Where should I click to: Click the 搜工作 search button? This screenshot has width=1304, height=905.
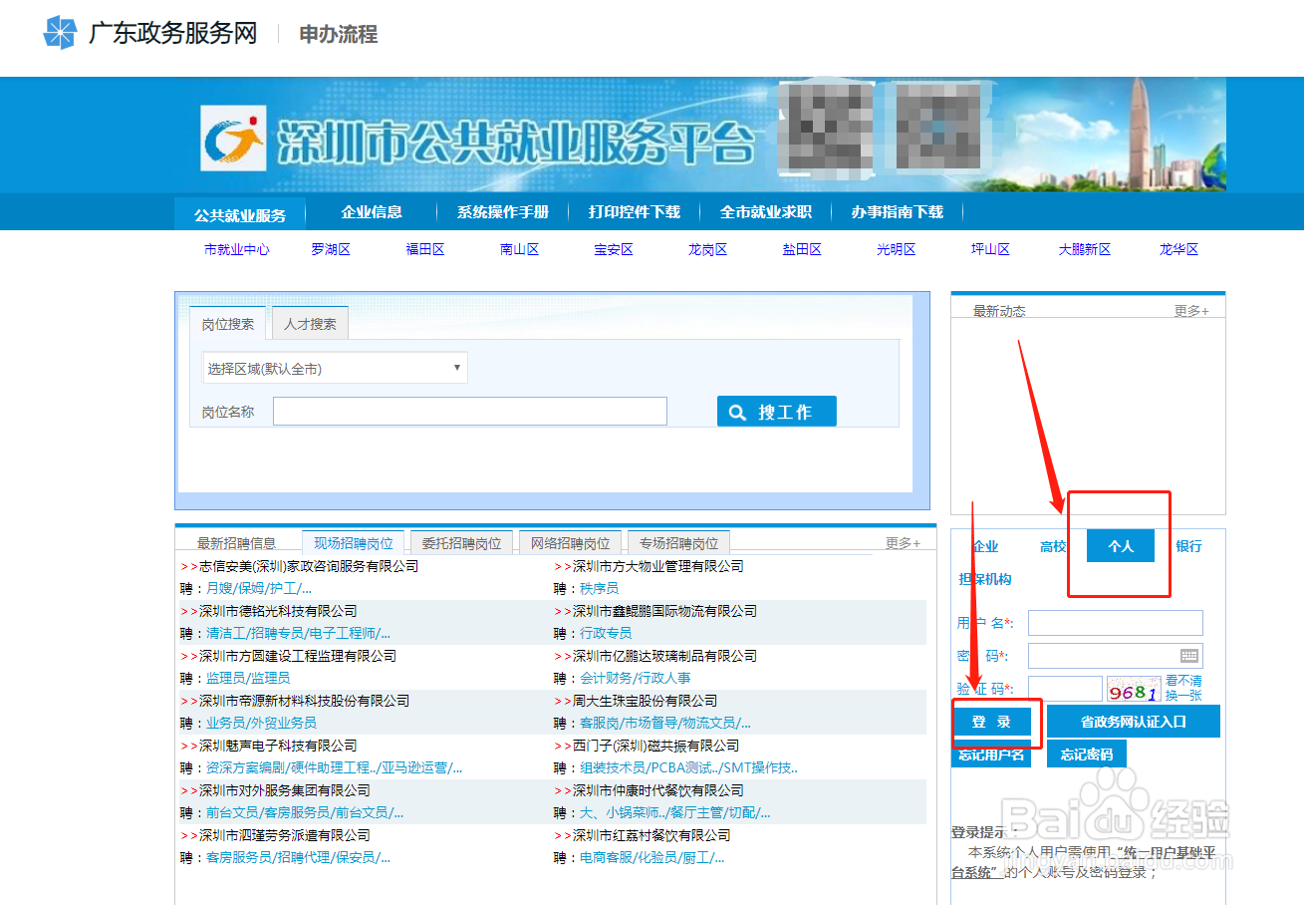click(x=776, y=412)
